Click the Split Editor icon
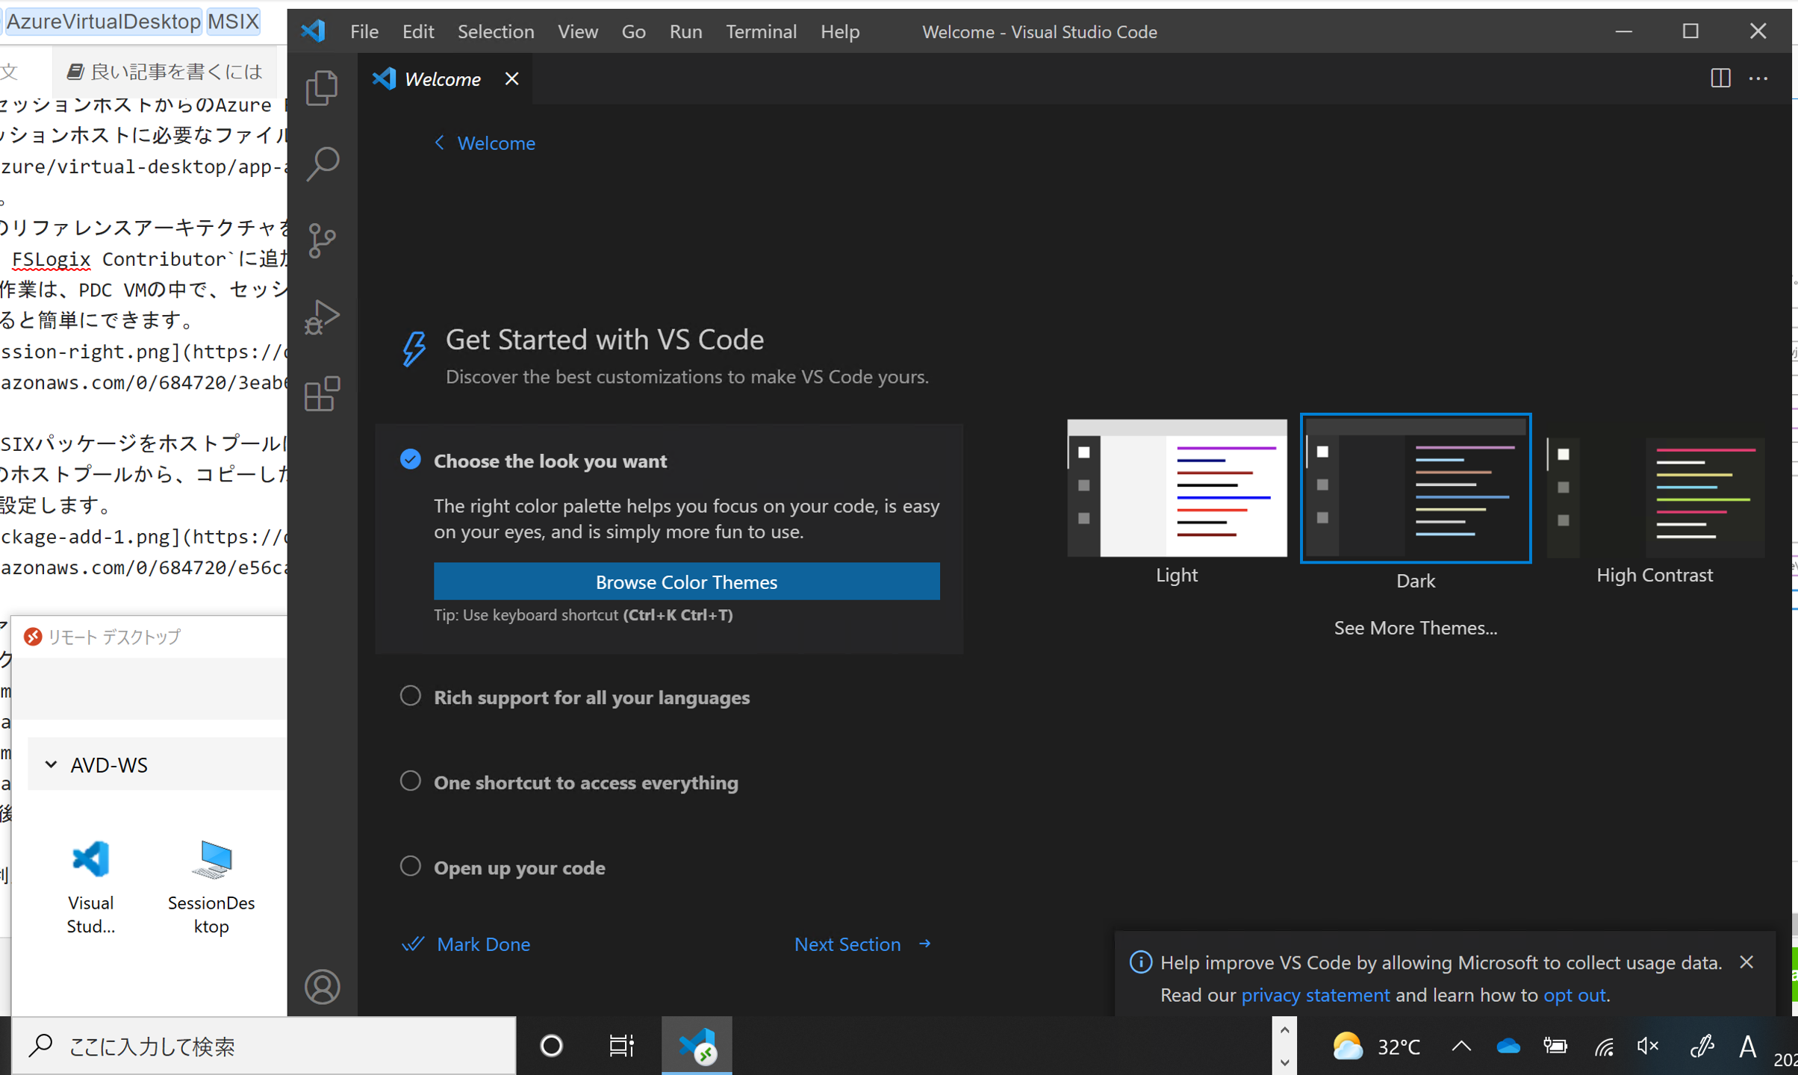Image resolution: width=1798 pixels, height=1075 pixels. click(x=1720, y=78)
